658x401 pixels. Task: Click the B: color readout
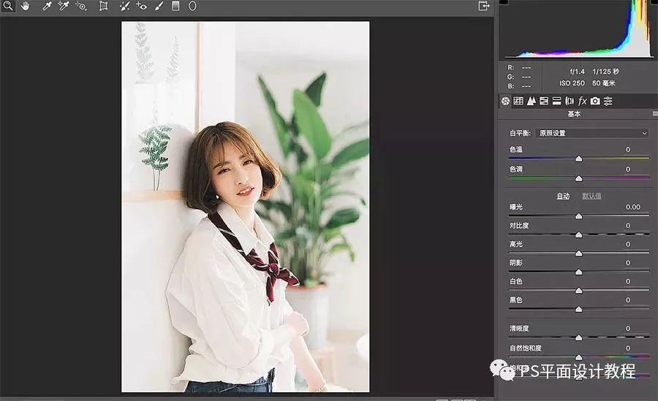(519, 86)
